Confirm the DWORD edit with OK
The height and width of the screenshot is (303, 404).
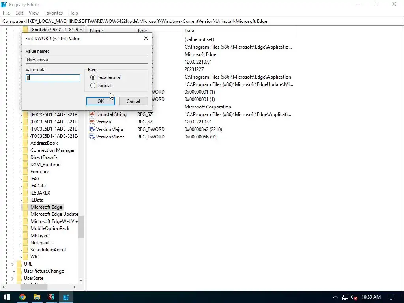point(101,101)
